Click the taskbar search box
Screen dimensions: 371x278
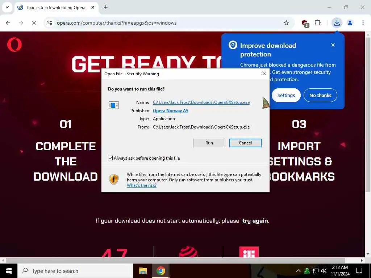(75, 271)
